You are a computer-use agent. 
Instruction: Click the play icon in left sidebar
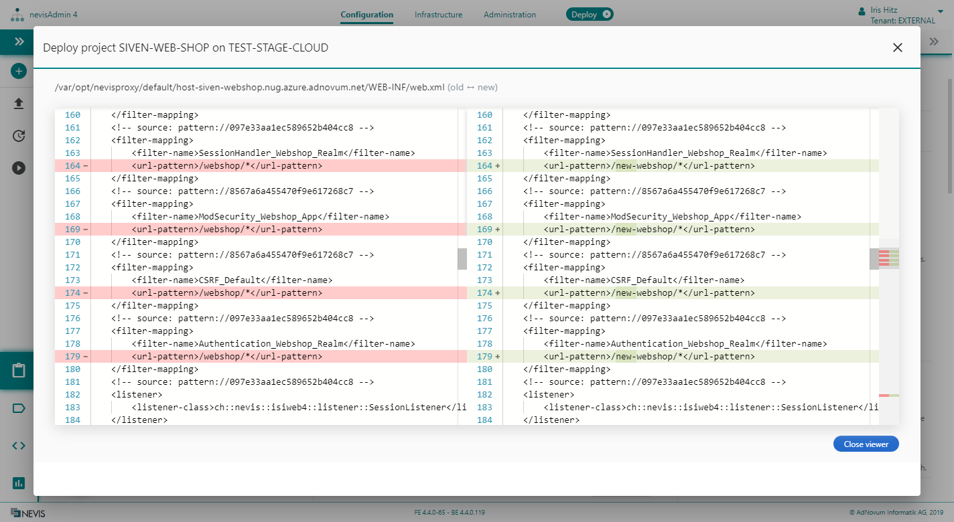coord(19,168)
